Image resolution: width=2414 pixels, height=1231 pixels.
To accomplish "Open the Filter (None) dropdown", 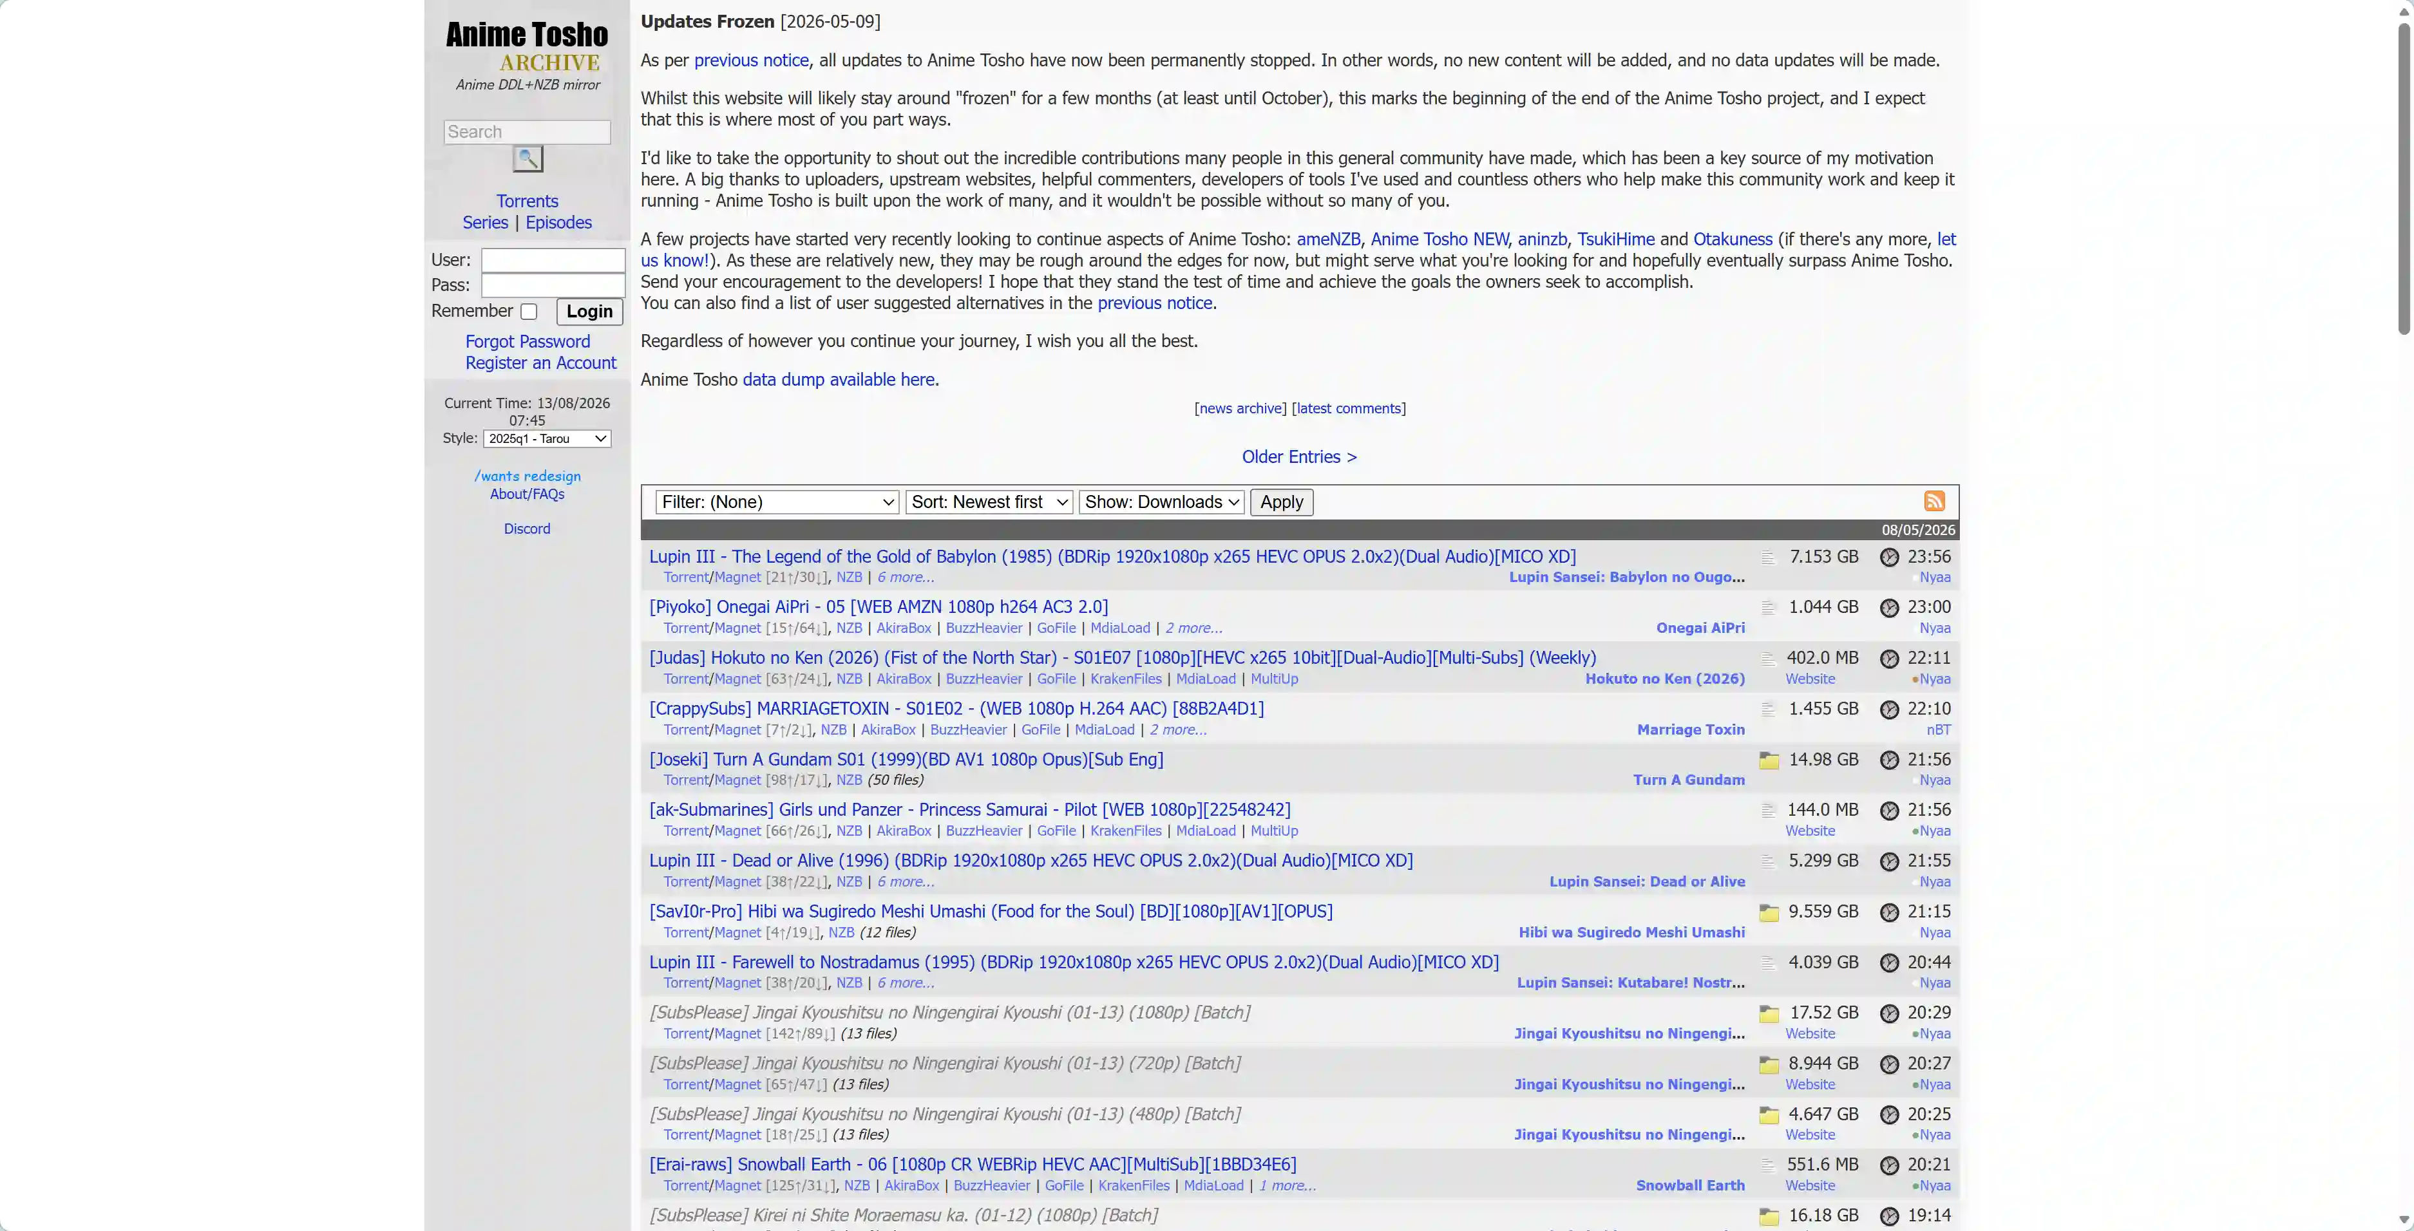I will (x=777, y=502).
